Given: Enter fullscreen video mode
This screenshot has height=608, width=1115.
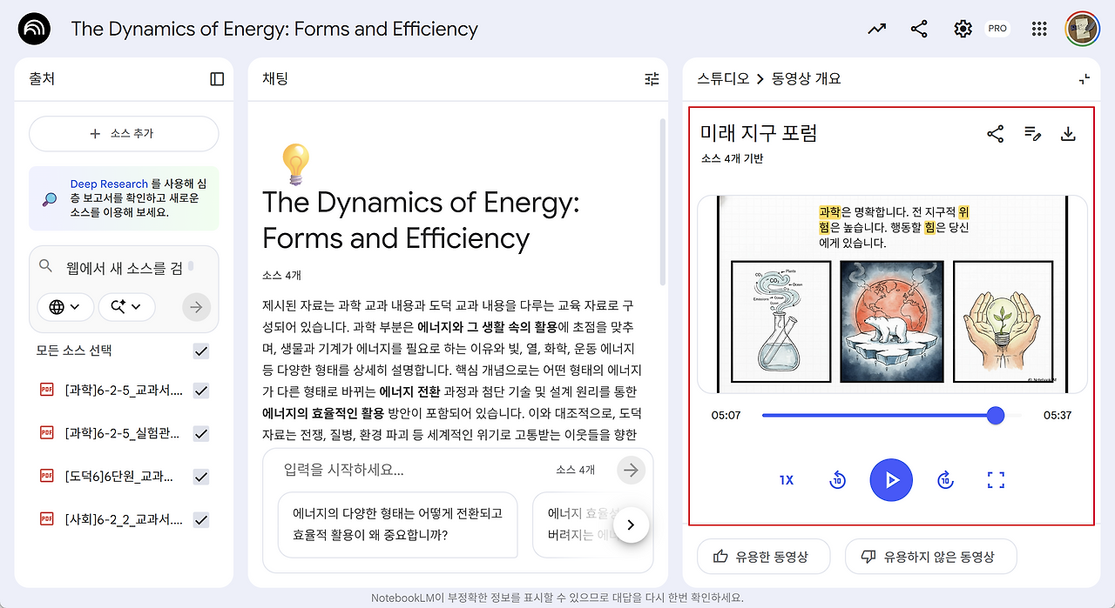Looking at the screenshot, I should (996, 480).
